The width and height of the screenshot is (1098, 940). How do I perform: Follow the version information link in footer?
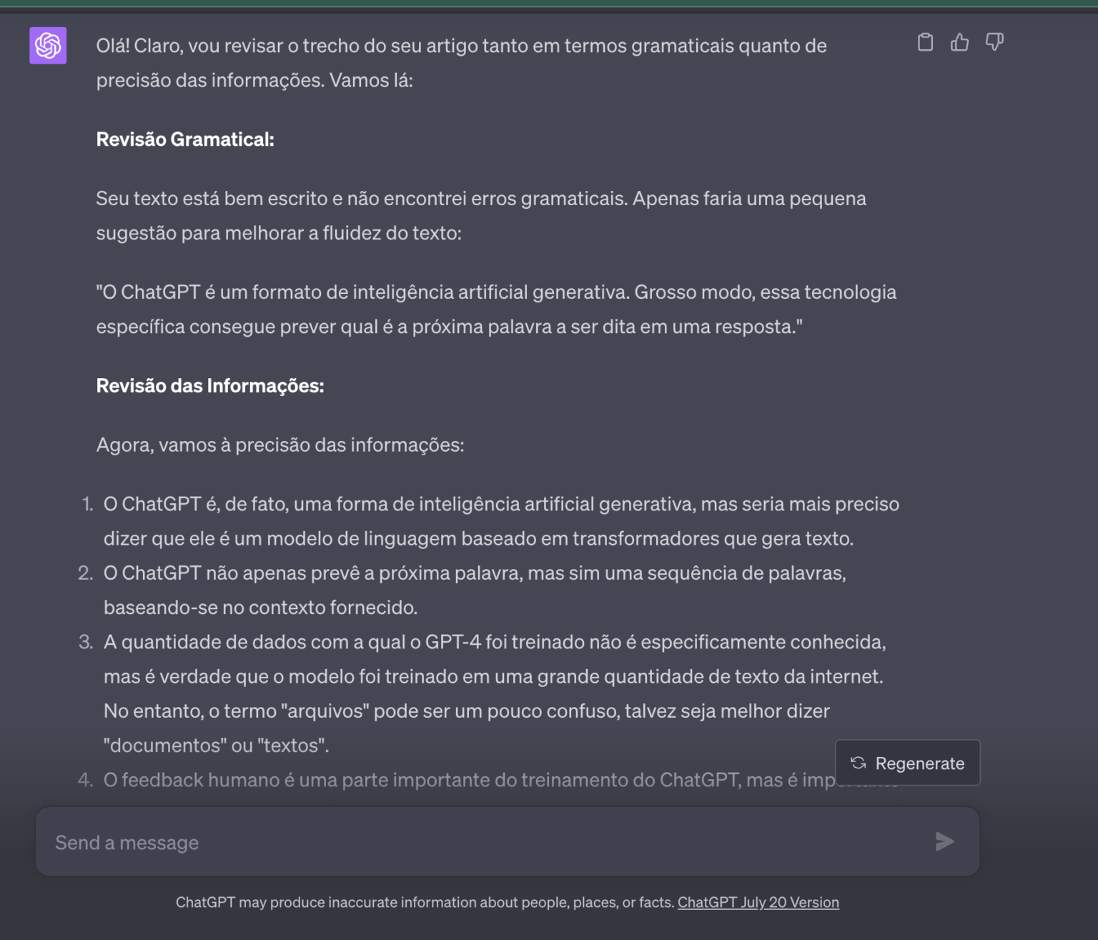[x=758, y=902]
